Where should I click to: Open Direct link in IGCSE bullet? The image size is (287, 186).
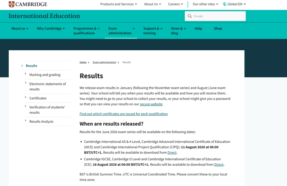[x=219, y=165]
